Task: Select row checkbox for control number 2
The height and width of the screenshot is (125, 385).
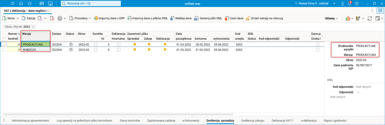Action: click(4, 50)
